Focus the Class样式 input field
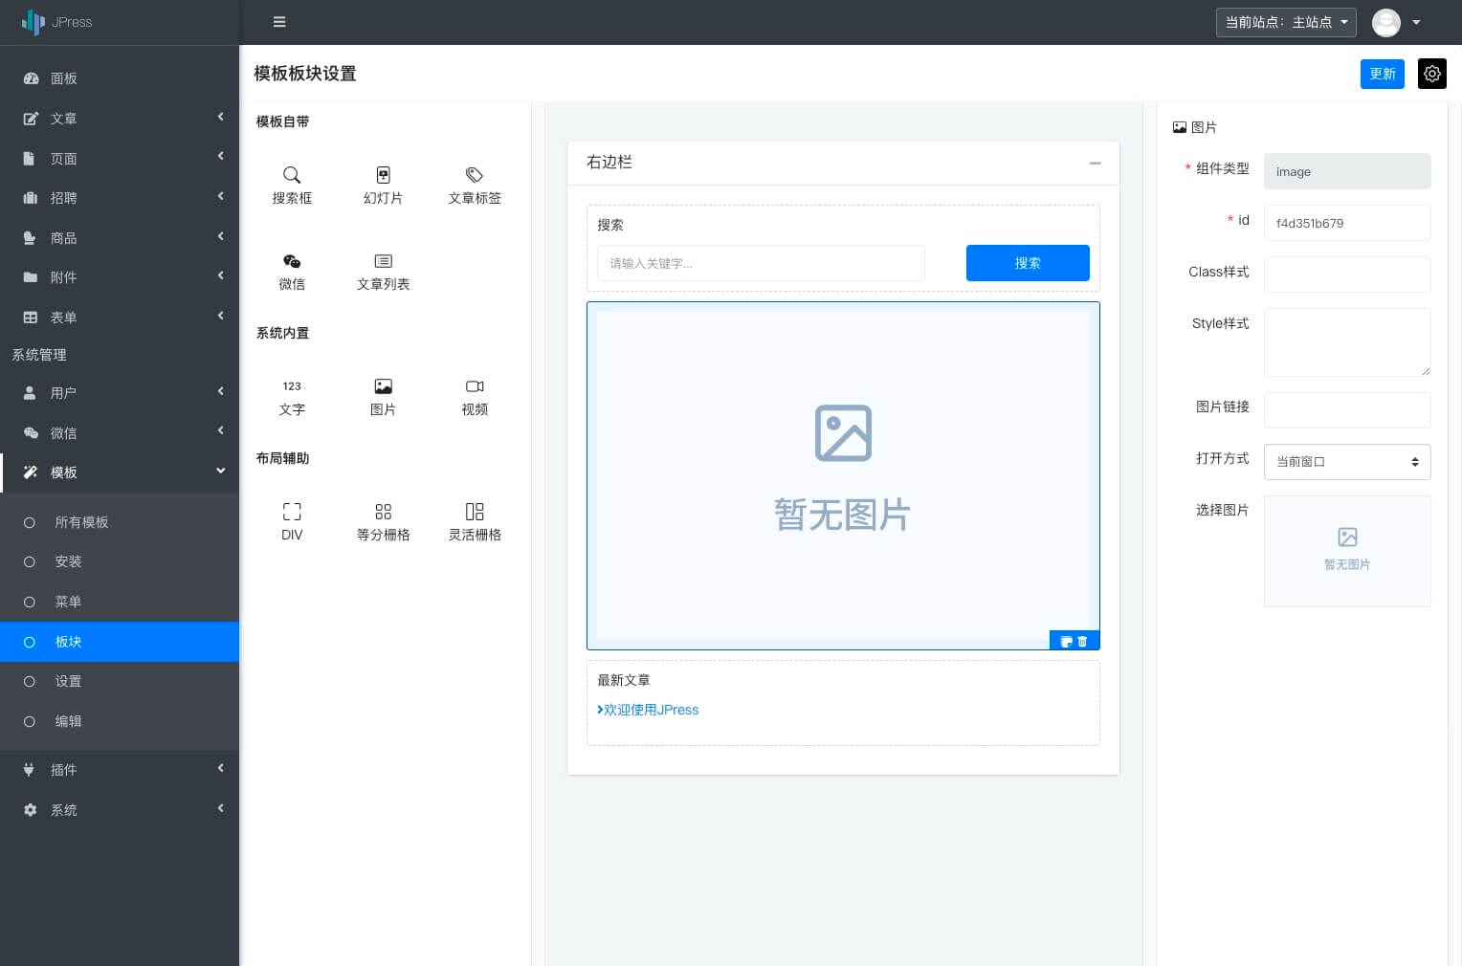Screen dimensions: 1462x966 coord(1347,274)
